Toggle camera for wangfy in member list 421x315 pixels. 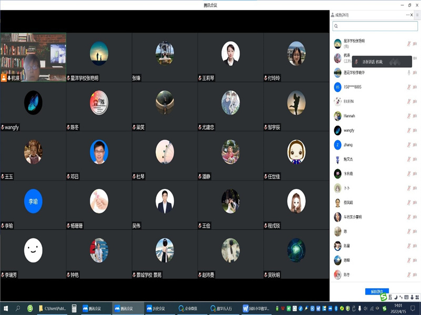415,130
